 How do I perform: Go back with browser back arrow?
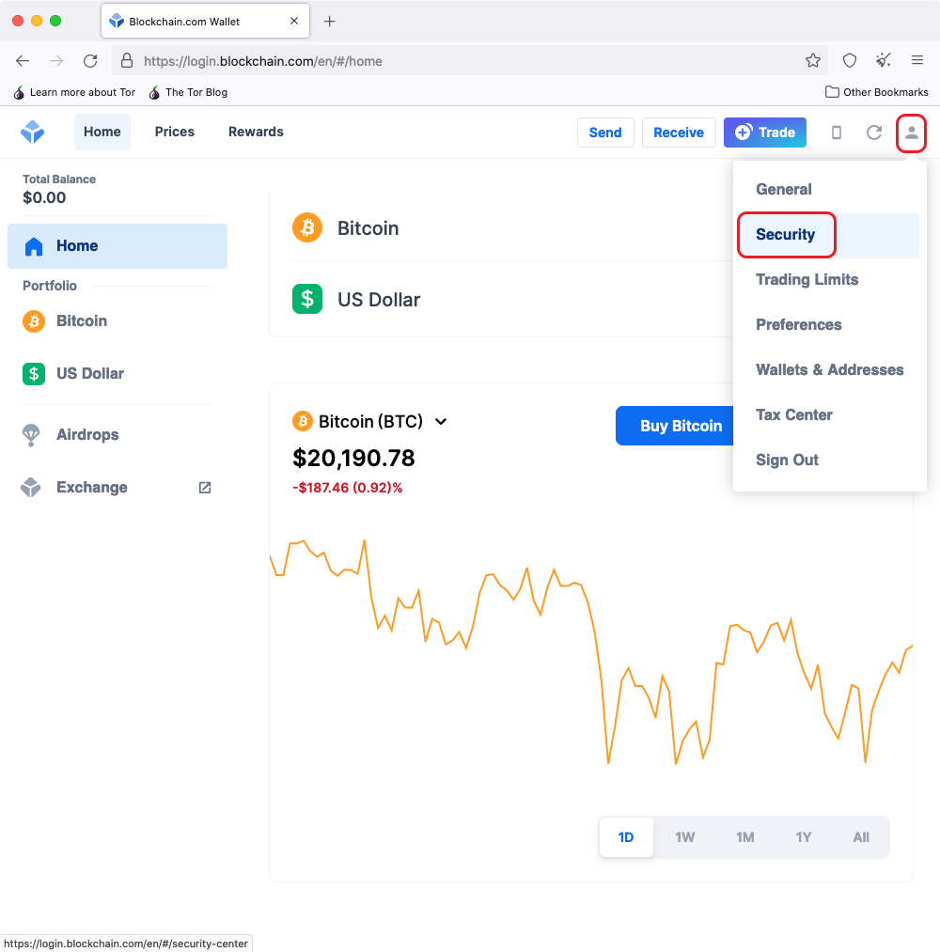click(23, 61)
